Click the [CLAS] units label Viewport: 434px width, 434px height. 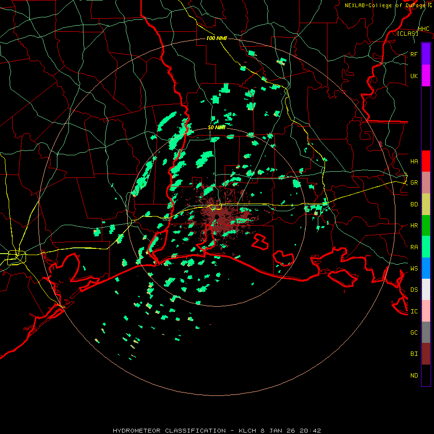click(x=407, y=33)
